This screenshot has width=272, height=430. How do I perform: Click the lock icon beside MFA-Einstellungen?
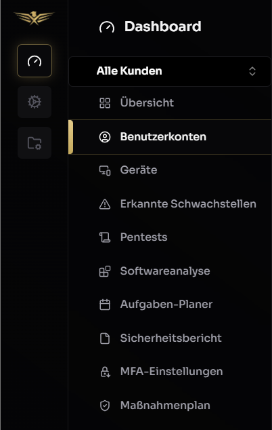click(105, 372)
